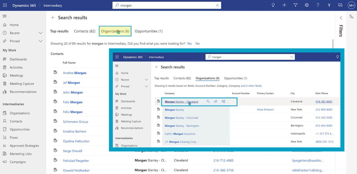Click assign icon in inset Morgan Stanley - Cleveland row
This screenshot has width=357, height=174.
tap(208, 102)
